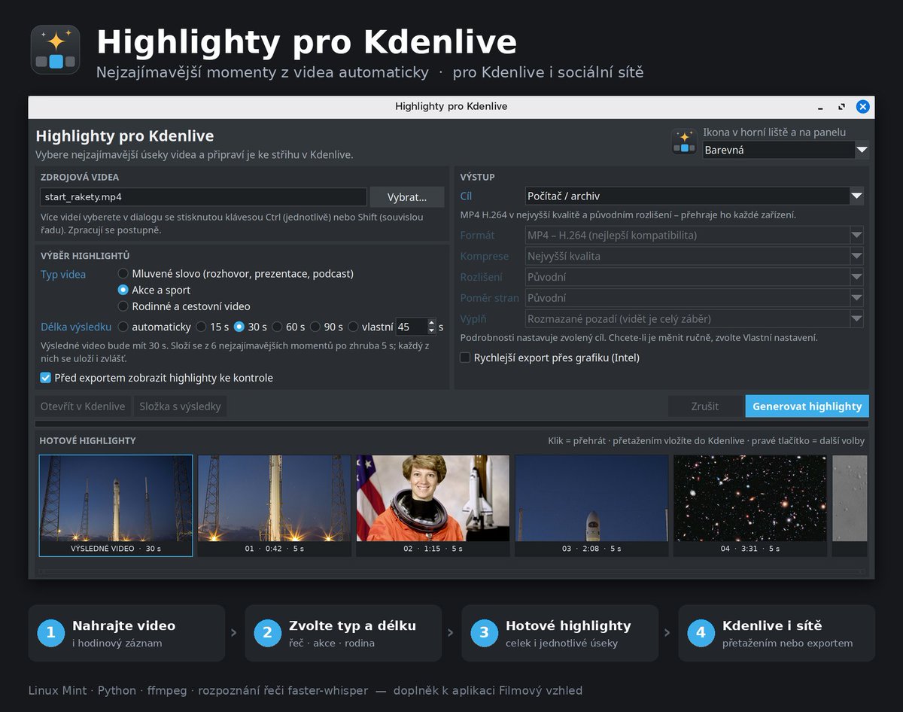This screenshot has height=712, width=903.
Task: Click the horizontal scrollbar under the highlights
Action: coord(451,572)
